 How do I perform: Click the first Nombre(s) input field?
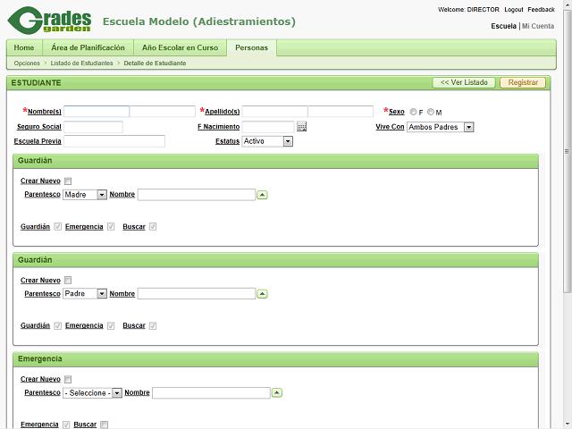click(97, 111)
